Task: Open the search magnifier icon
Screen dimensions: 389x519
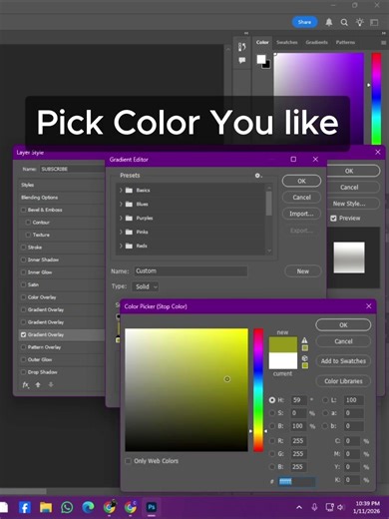Action: point(344,22)
